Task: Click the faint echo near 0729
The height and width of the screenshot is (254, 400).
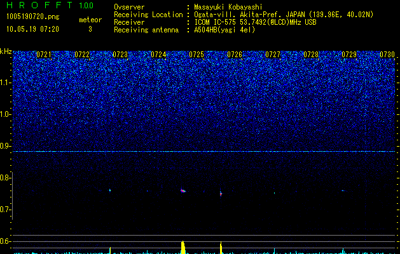Action: [343, 190]
